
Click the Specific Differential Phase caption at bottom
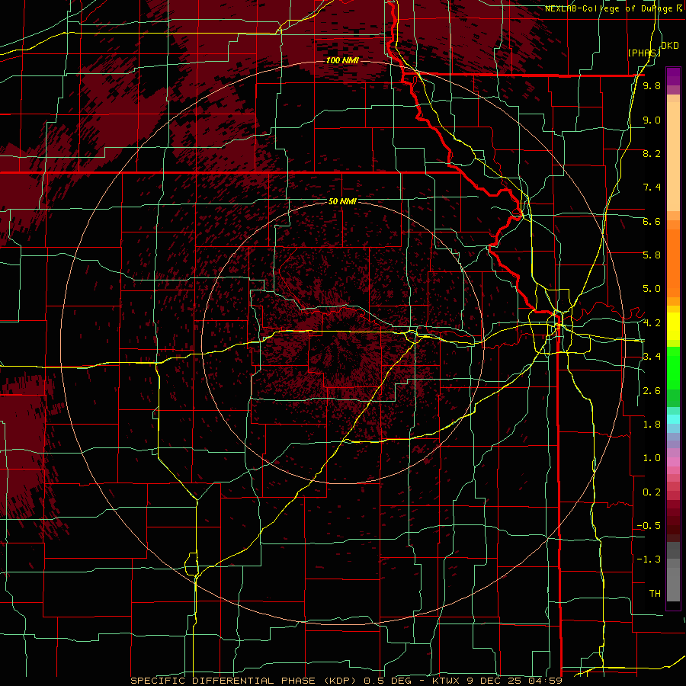346,681
